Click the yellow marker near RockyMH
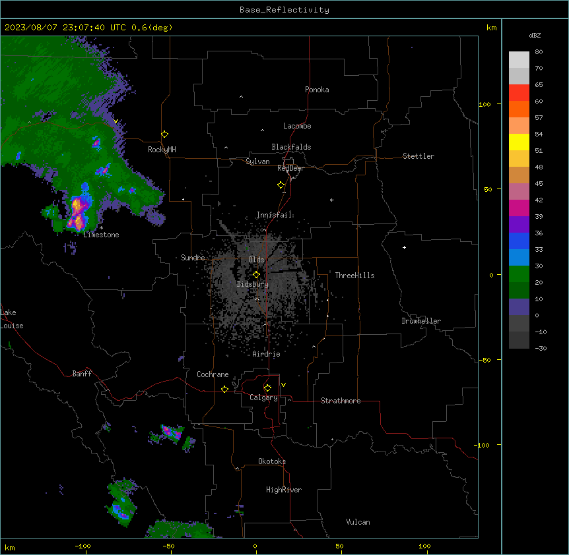The image size is (569, 555). (164, 134)
